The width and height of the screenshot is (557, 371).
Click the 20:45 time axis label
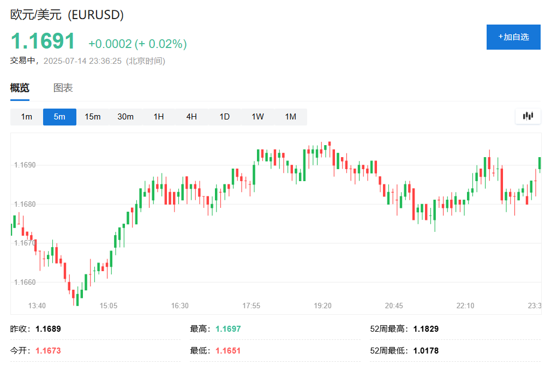pyautogui.click(x=394, y=306)
